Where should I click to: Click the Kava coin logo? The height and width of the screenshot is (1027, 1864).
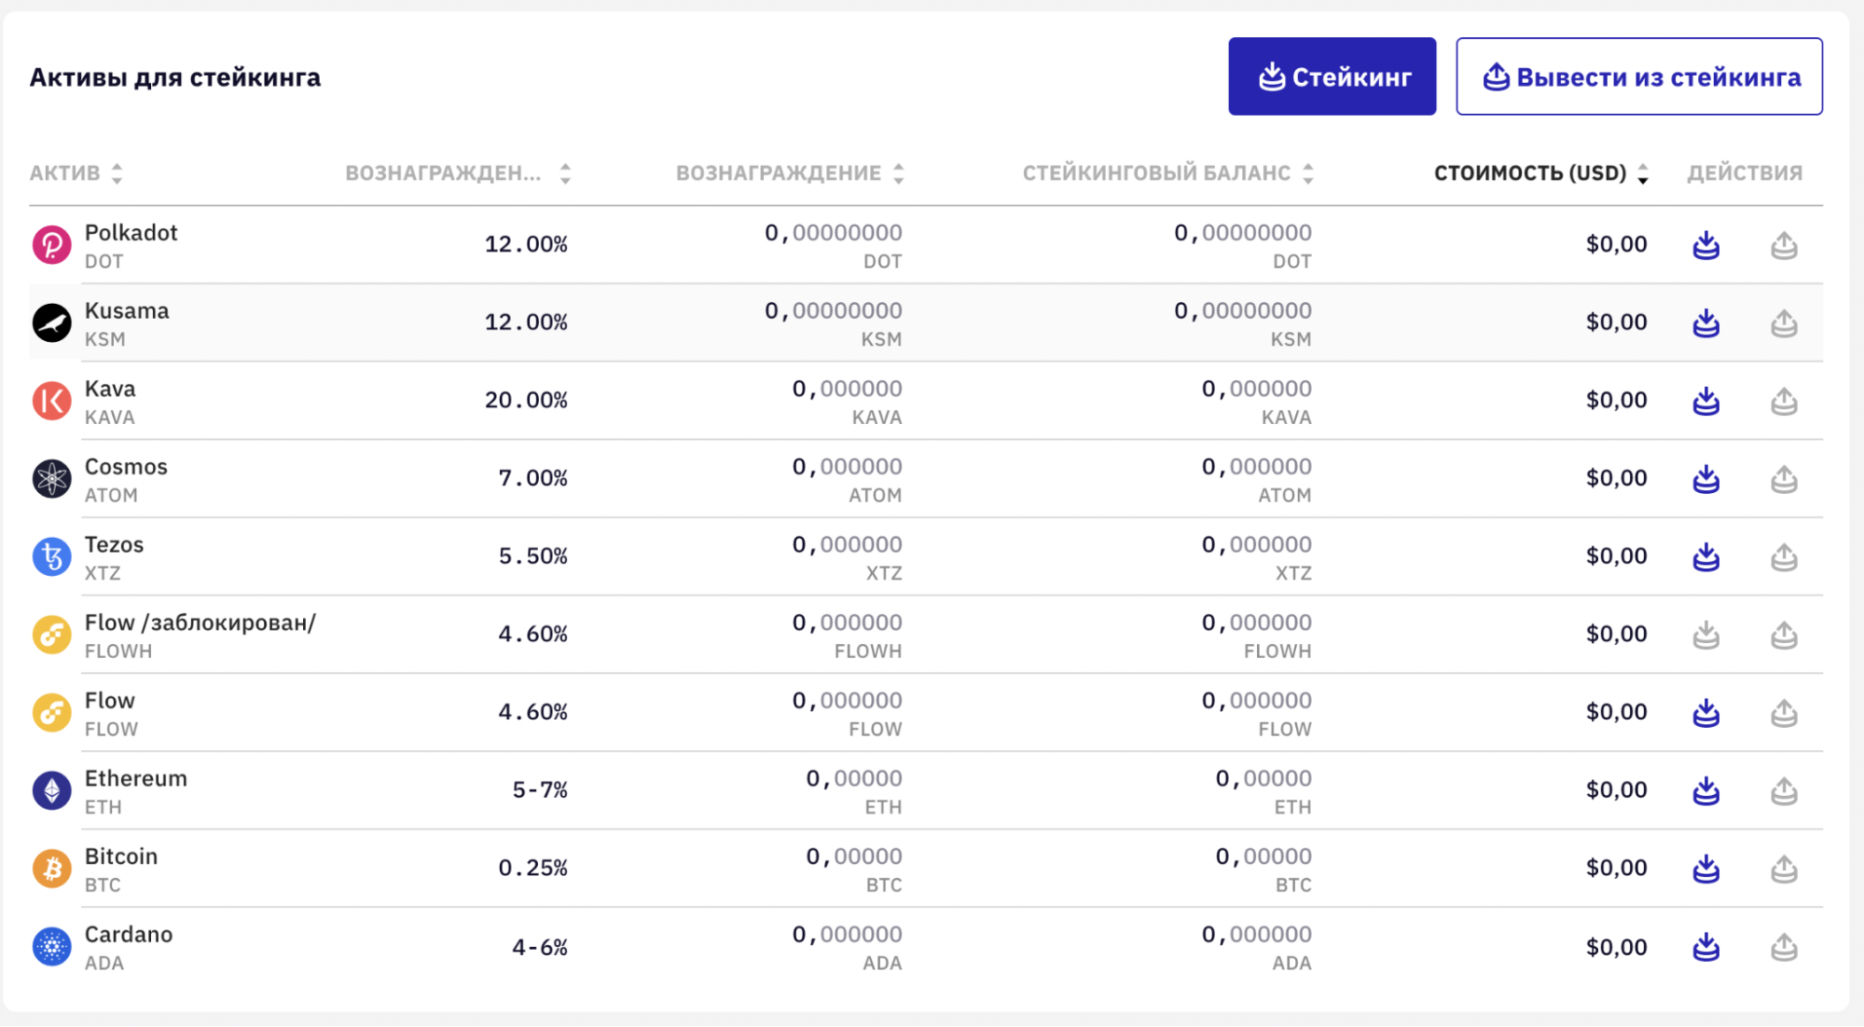(51, 401)
